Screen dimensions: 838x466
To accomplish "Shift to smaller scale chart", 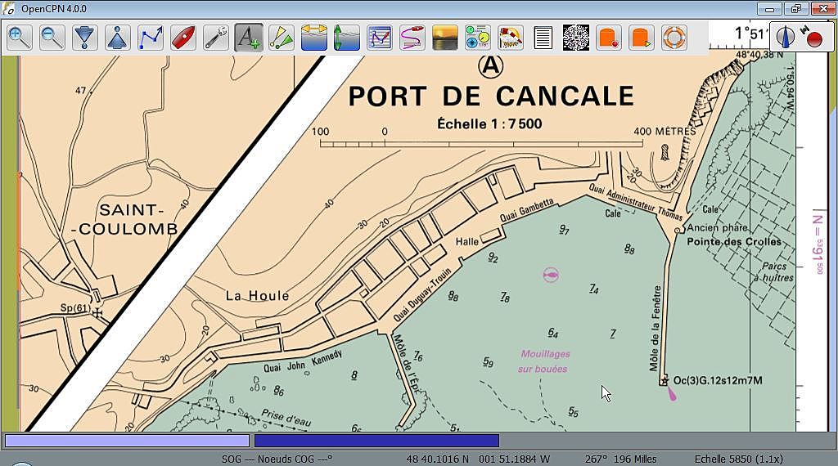I will point(118,38).
